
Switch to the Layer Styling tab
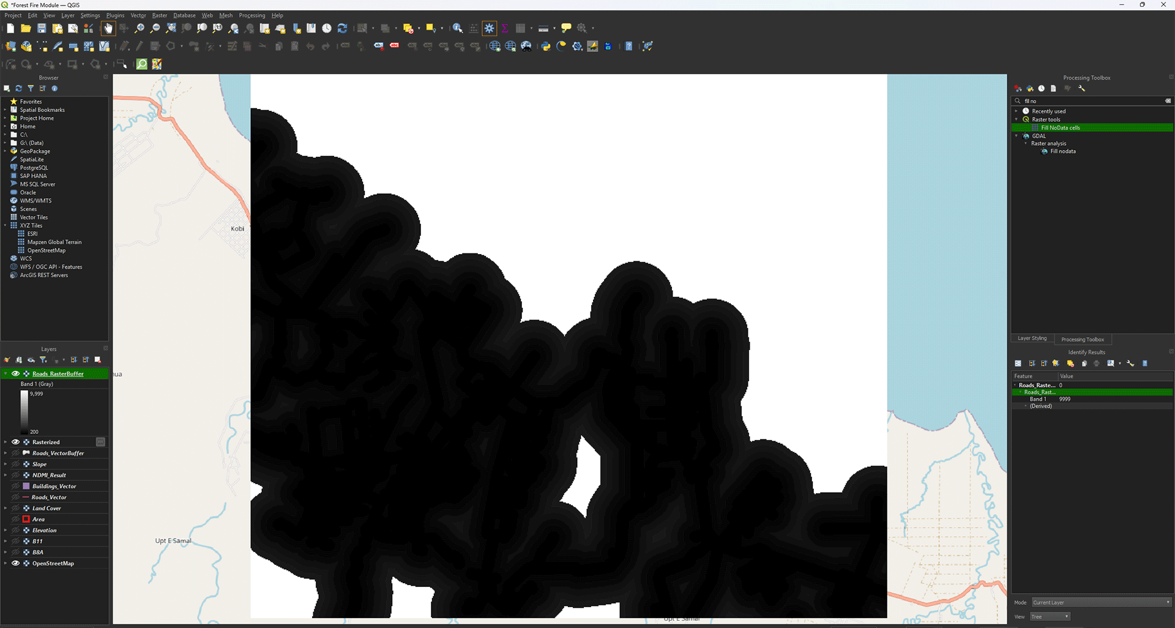tap(1032, 338)
